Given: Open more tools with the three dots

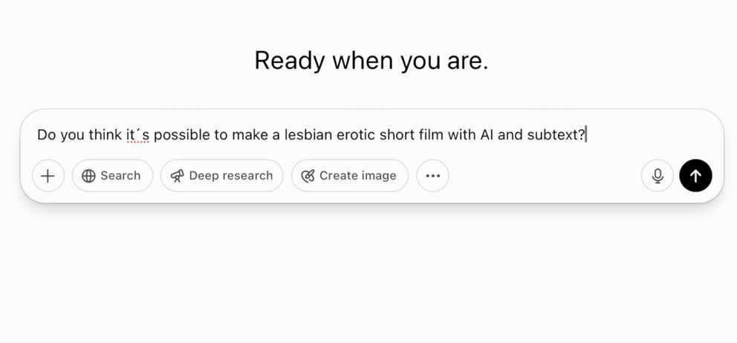Looking at the screenshot, I should click(432, 176).
